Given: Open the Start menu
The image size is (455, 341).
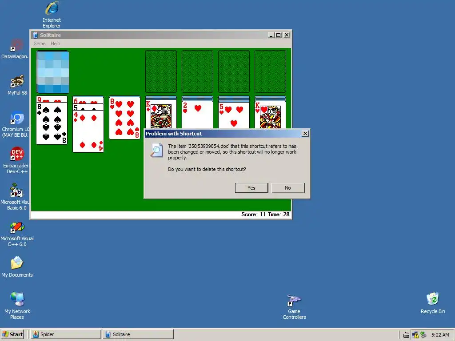Looking at the screenshot, I should point(12,334).
